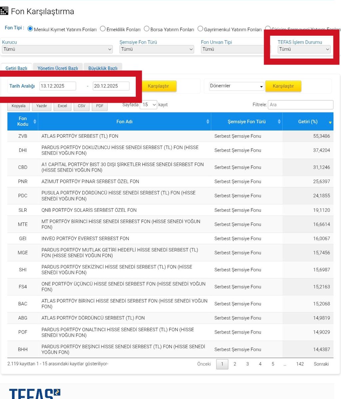Select Menkul Kıymet Yatırım Fonları radio
The width and height of the screenshot is (341, 399).
click(30, 29)
